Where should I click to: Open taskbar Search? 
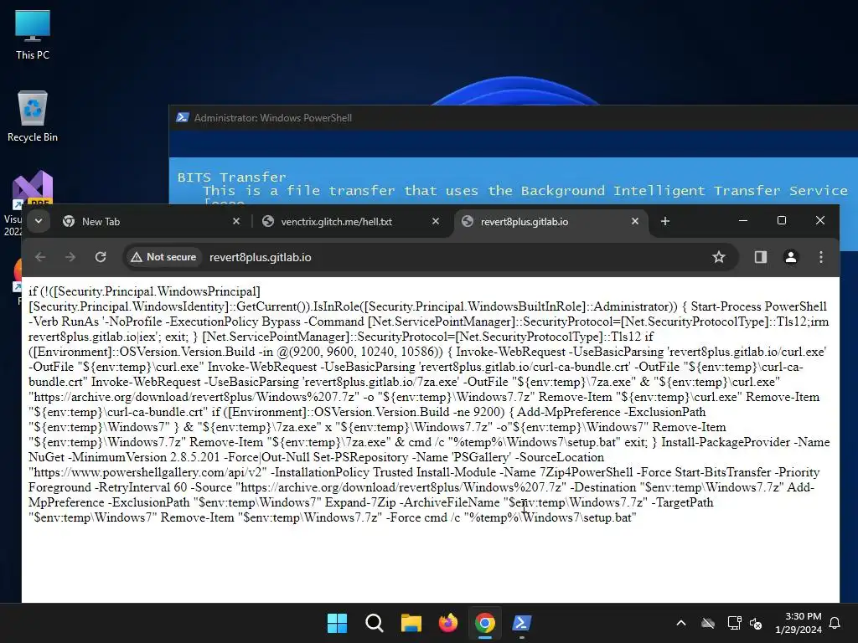tap(375, 623)
